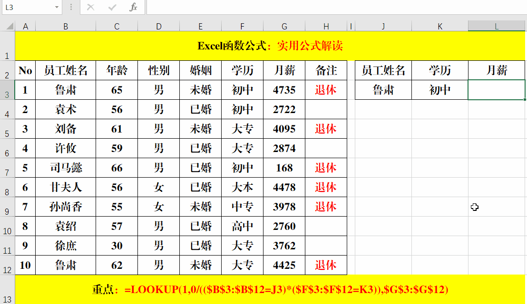This screenshot has width=527, height=304.
Task: Click the '员工姓名' header in column B
Action: coord(66,70)
